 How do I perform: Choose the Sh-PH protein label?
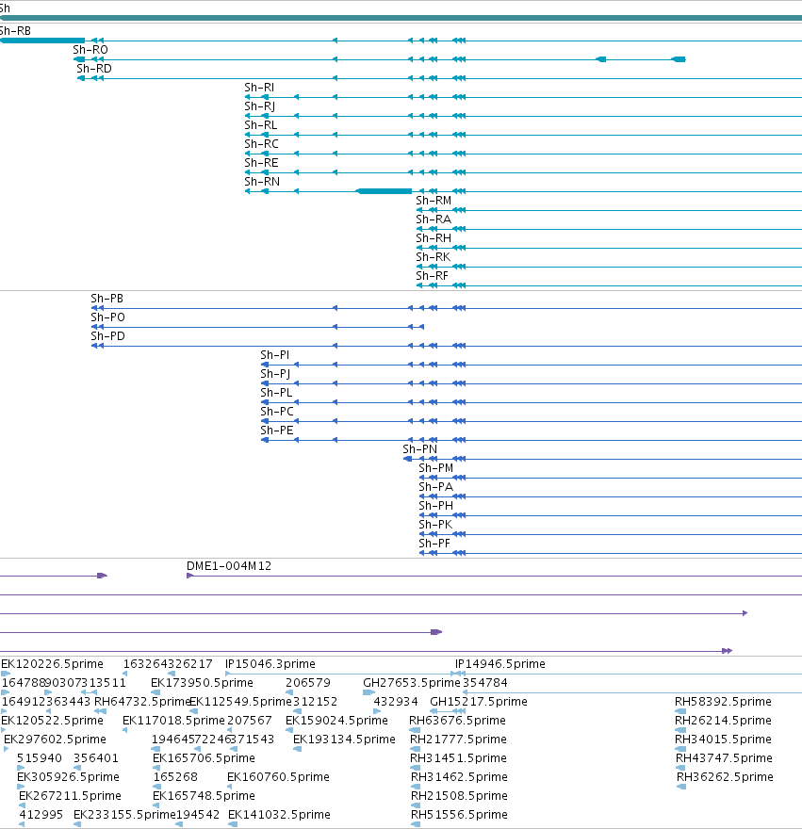pyautogui.click(x=436, y=506)
